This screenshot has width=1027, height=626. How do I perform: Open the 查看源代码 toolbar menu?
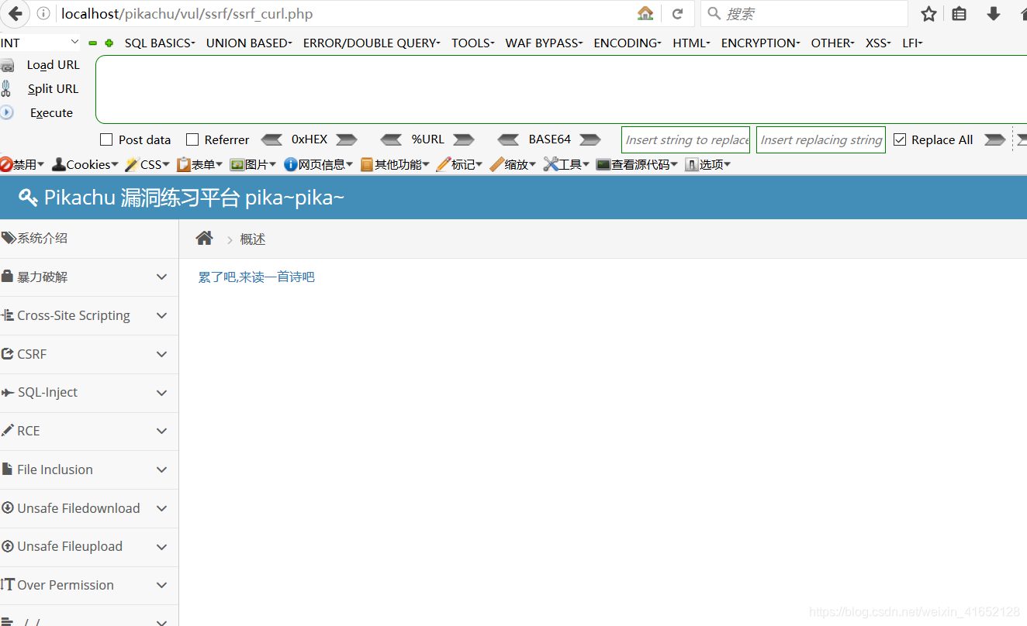pos(637,164)
